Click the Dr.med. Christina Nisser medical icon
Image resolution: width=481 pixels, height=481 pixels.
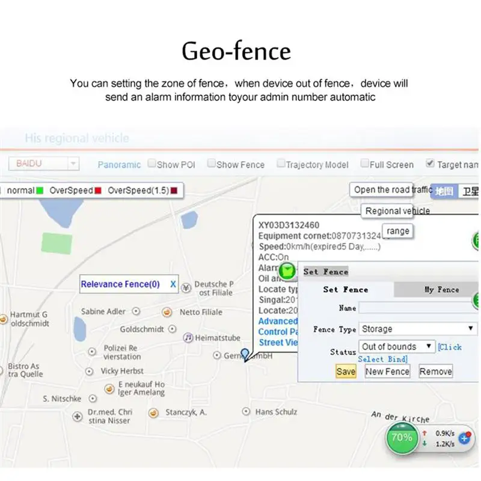(78, 417)
